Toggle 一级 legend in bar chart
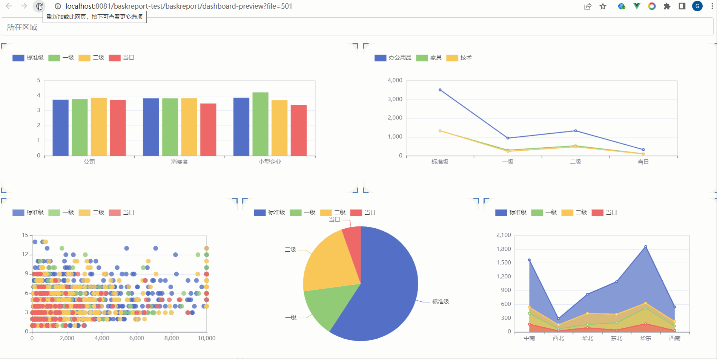The width and height of the screenshot is (717, 359). pos(61,58)
